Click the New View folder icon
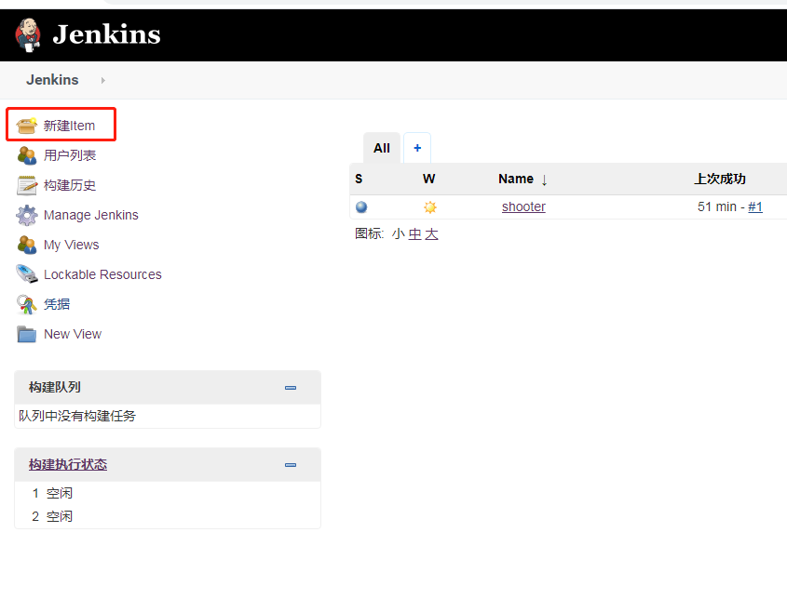787x599 pixels. tap(27, 334)
